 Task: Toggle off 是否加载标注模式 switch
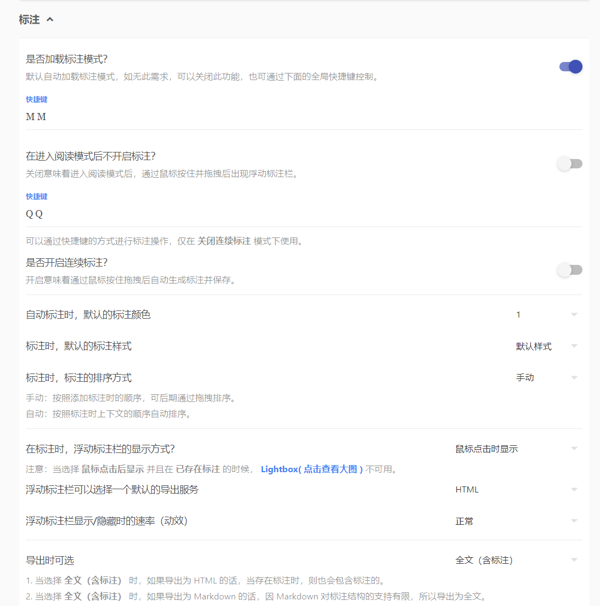click(570, 66)
